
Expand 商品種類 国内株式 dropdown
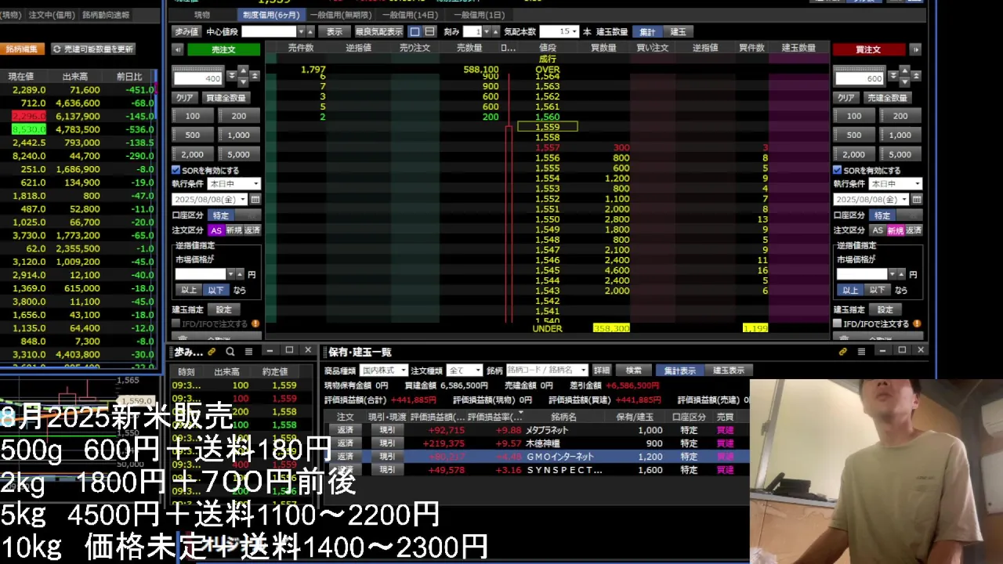[385, 371]
